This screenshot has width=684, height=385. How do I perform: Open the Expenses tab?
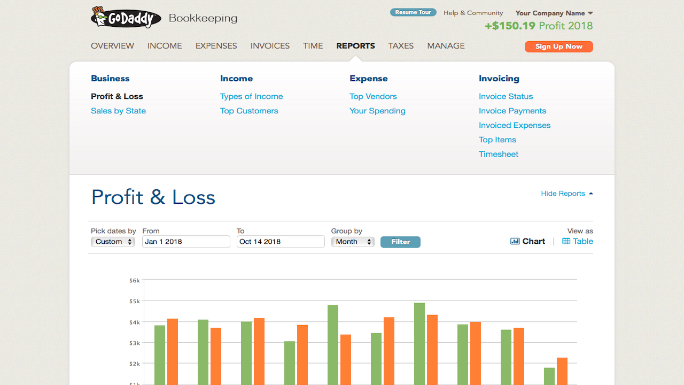tap(216, 46)
